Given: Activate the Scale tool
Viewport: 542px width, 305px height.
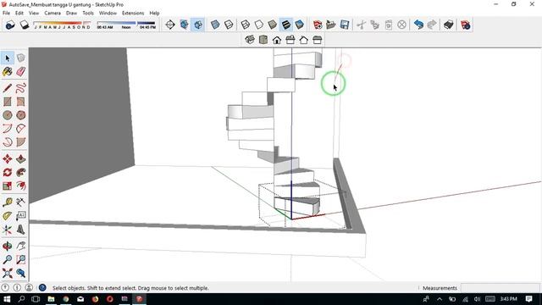Looking at the screenshot, I should (8, 186).
